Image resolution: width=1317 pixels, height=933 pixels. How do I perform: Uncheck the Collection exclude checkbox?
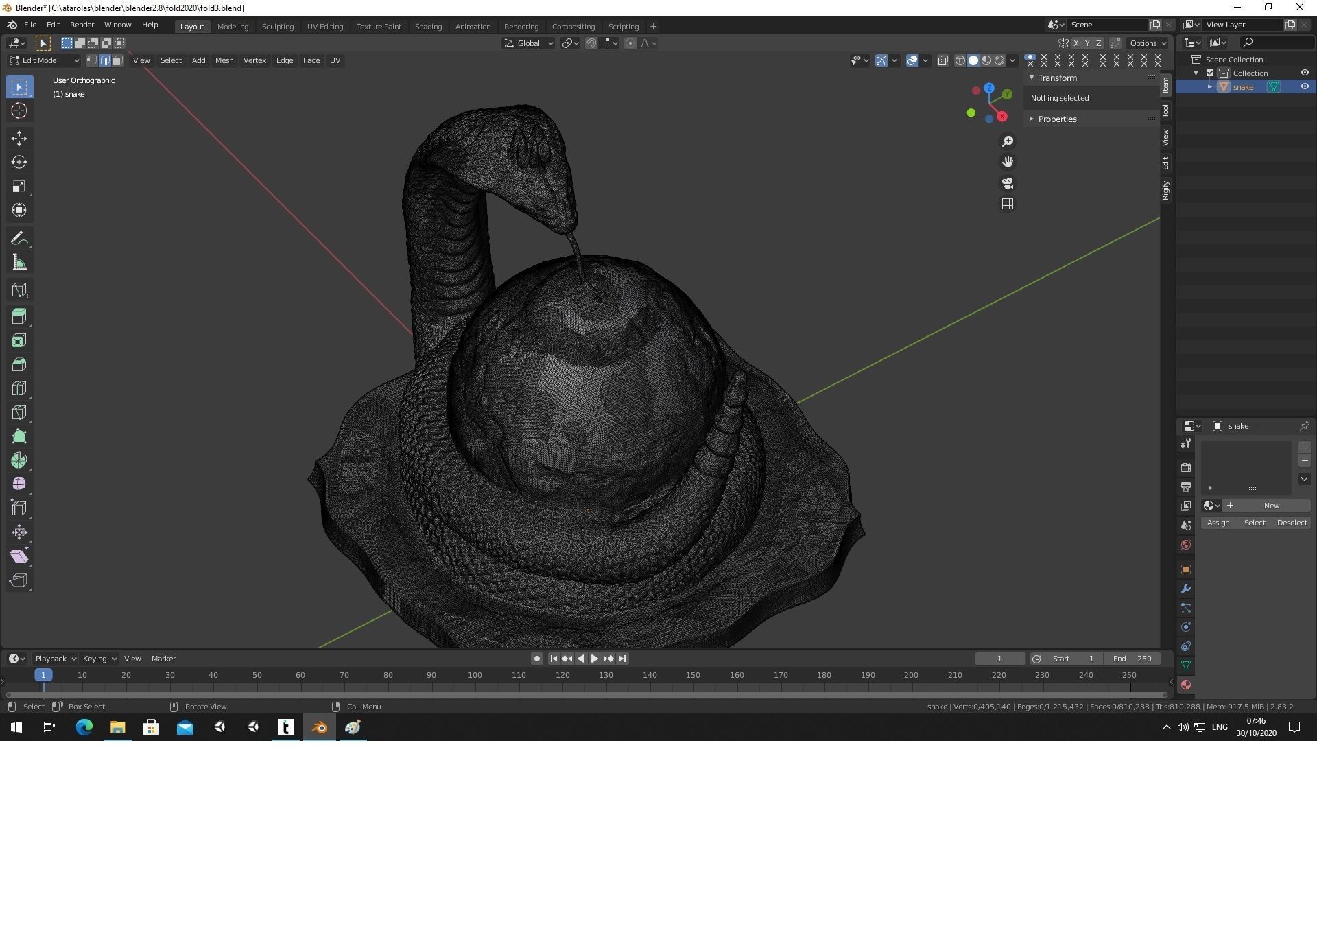point(1210,73)
